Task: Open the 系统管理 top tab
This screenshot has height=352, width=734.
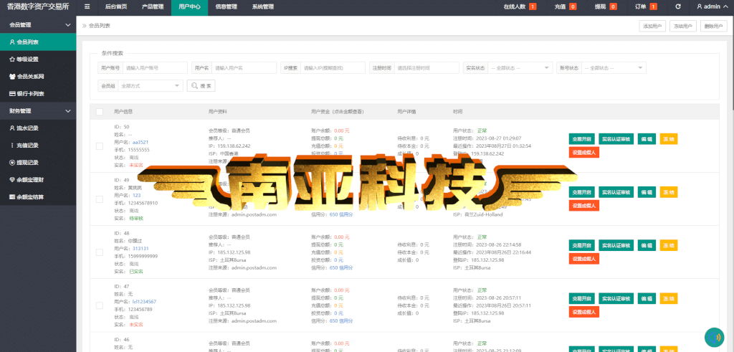Action: pos(262,7)
